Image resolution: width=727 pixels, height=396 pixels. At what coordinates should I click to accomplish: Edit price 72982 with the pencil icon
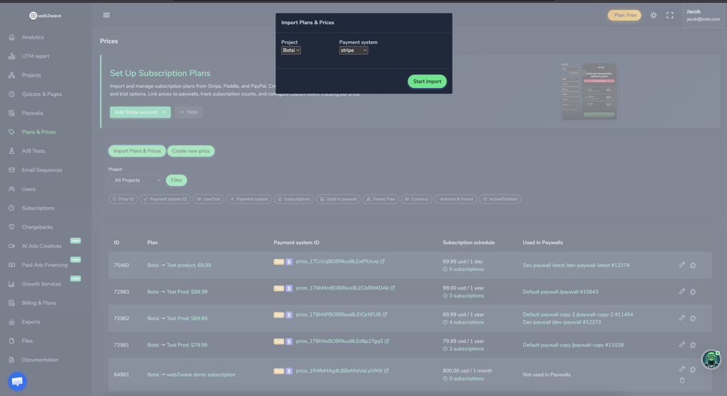coord(682,318)
